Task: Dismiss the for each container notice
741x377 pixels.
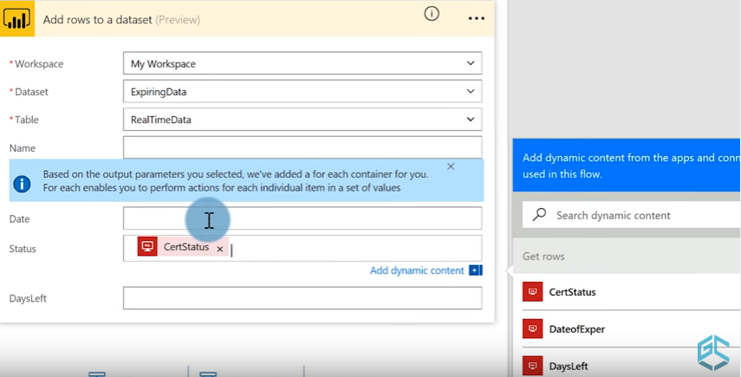Action: (451, 166)
